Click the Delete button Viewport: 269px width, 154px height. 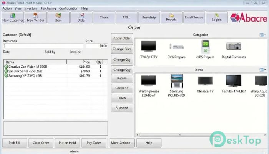pyautogui.click(x=122, y=98)
